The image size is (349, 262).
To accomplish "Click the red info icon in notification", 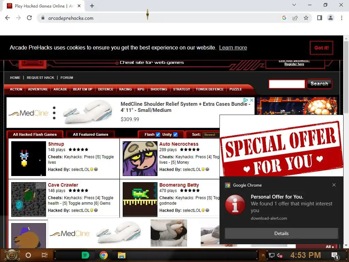I will point(235,205).
